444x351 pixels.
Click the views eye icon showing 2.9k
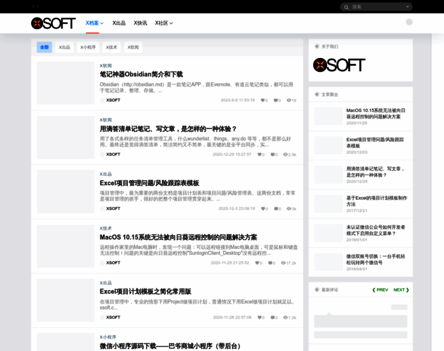(286, 154)
